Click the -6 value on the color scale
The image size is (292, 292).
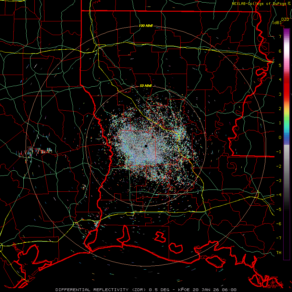[279, 224]
